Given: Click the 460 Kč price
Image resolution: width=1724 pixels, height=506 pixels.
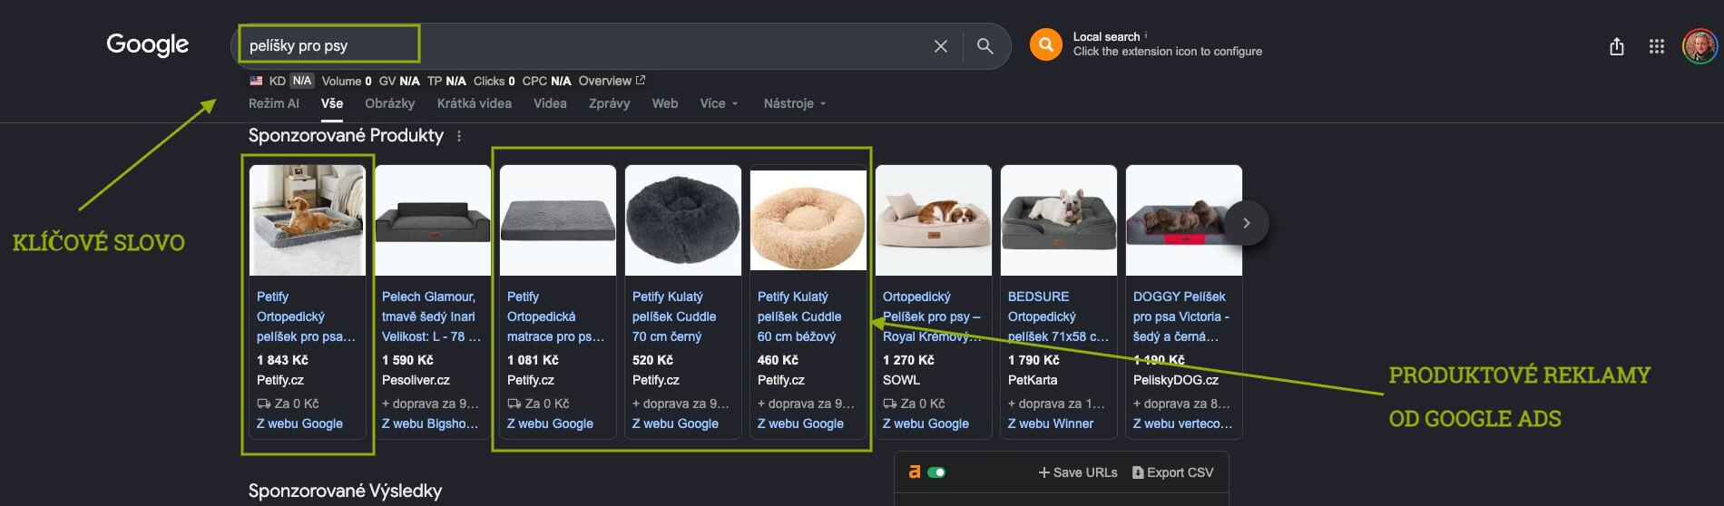Looking at the screenshot, I should pyautogui.click(x=778, y=360).
